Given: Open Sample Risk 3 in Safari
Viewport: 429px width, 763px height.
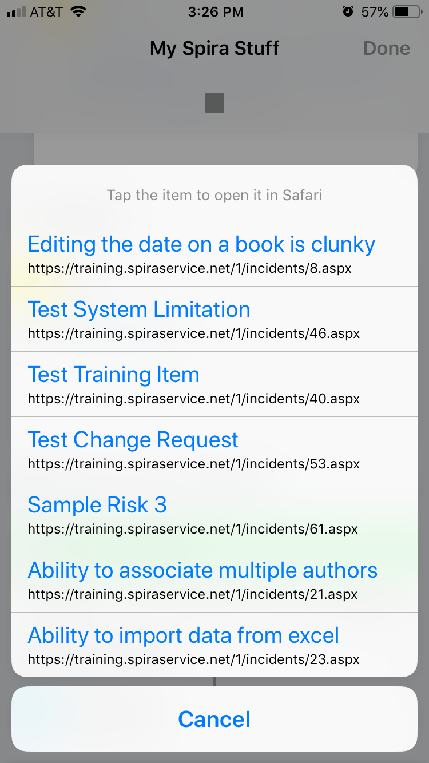Looking at the screenshot, I should click(x=97, y=506).
